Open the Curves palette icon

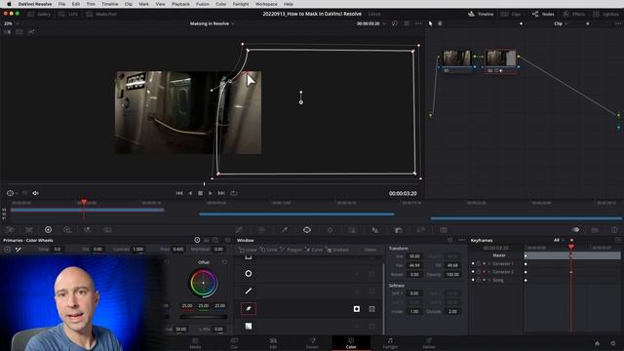(x=239, y=230)
